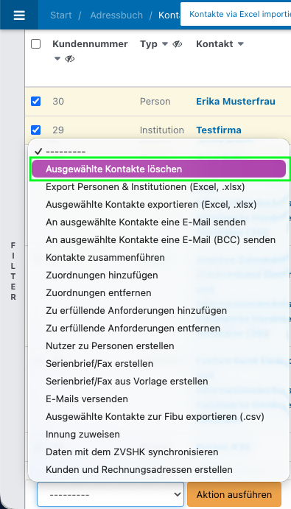The height and width of the screenshot is (509, 291).
Task: Select the E-Mail (BCC) senden option
Action: pos(158,240)
